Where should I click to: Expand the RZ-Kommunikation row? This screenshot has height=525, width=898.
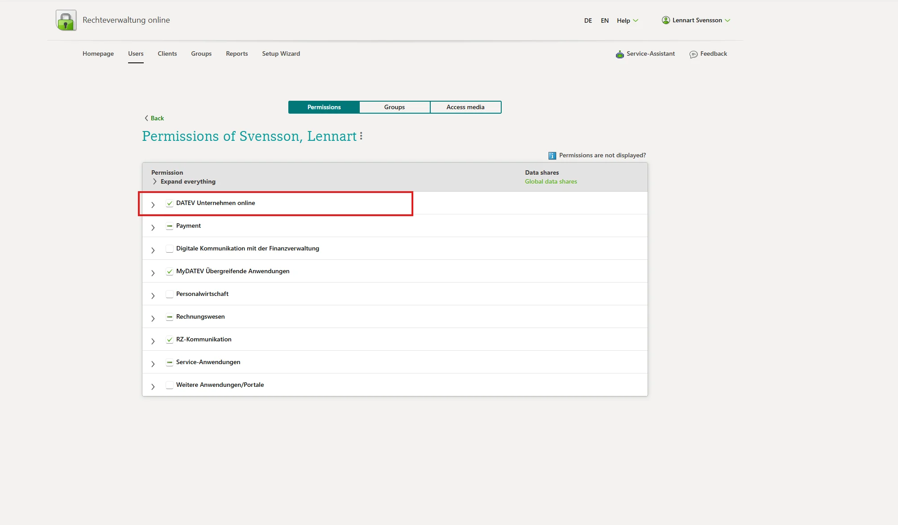[x=153, y=341]
